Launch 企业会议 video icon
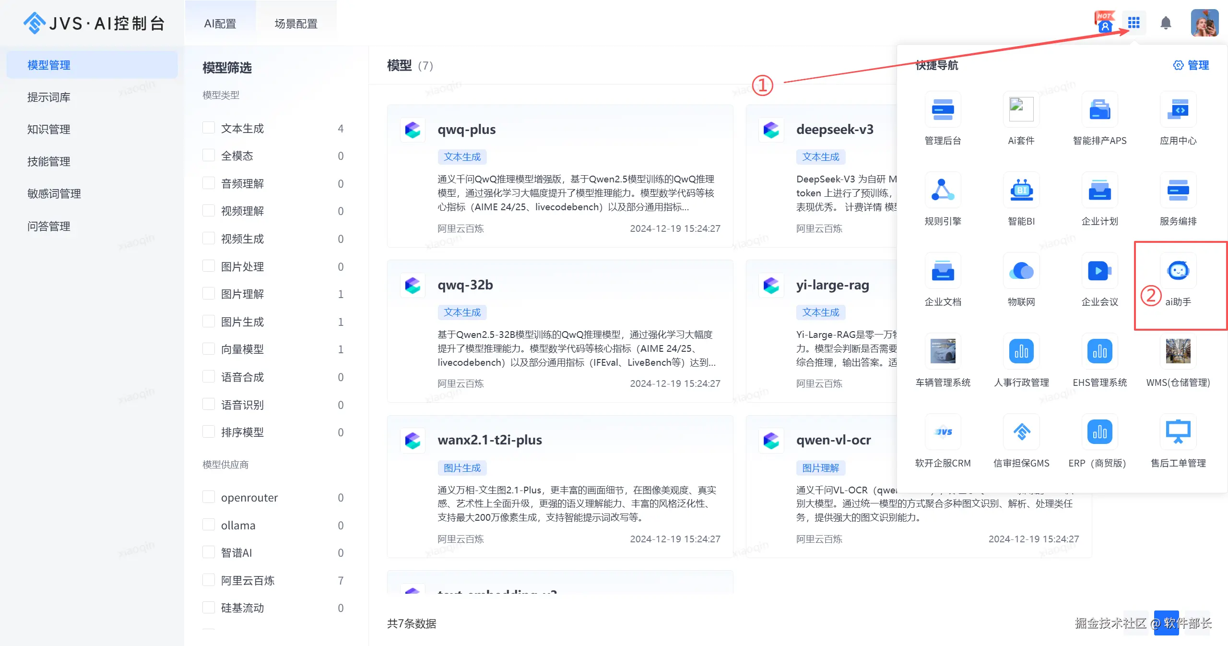 pos(1099,271)
